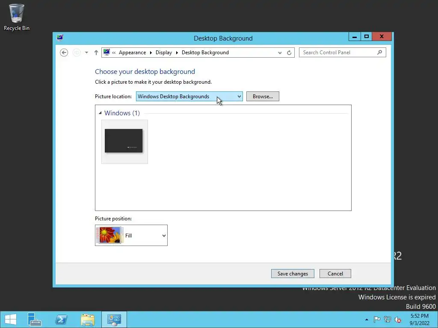Close the Desktop Background window
Image resolution: width=438 pixels, height=328 pixels.
pyautogui.click(x=382, y=37)
